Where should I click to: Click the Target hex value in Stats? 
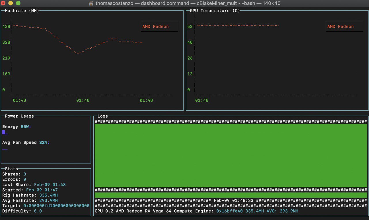tap(56, 206)
